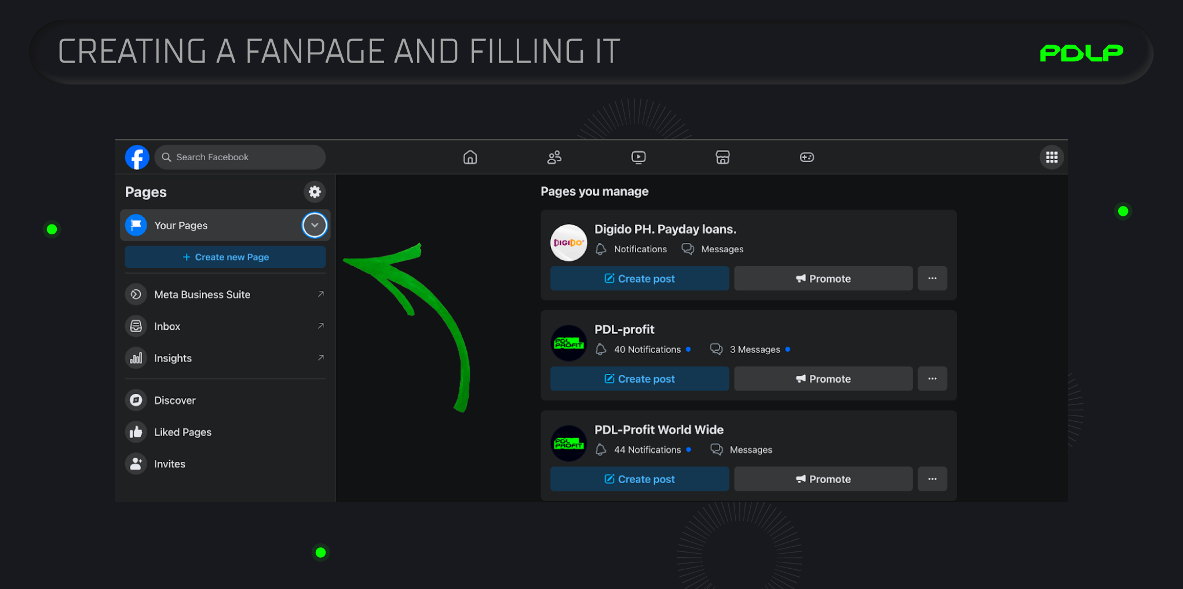Click Promote for PDL-Profit World Wide
Screen dimensions: 1183x589
click(x=823, y=479)
